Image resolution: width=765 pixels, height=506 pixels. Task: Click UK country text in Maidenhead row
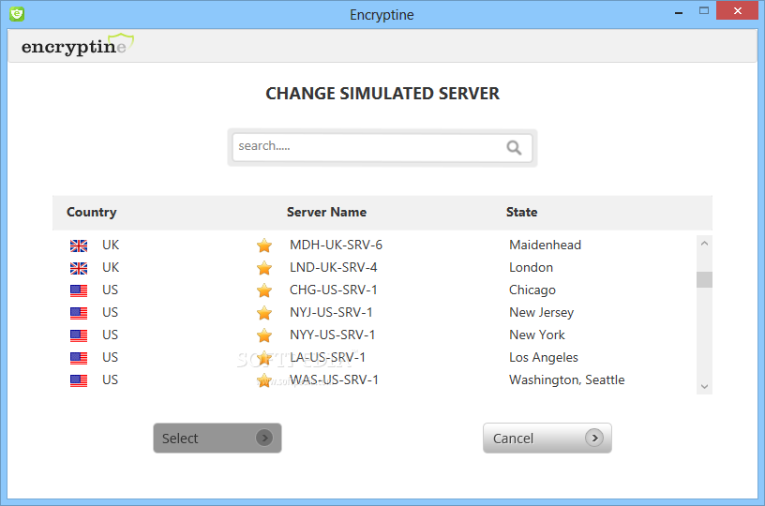pyautogui.click(x=111, y=245)
